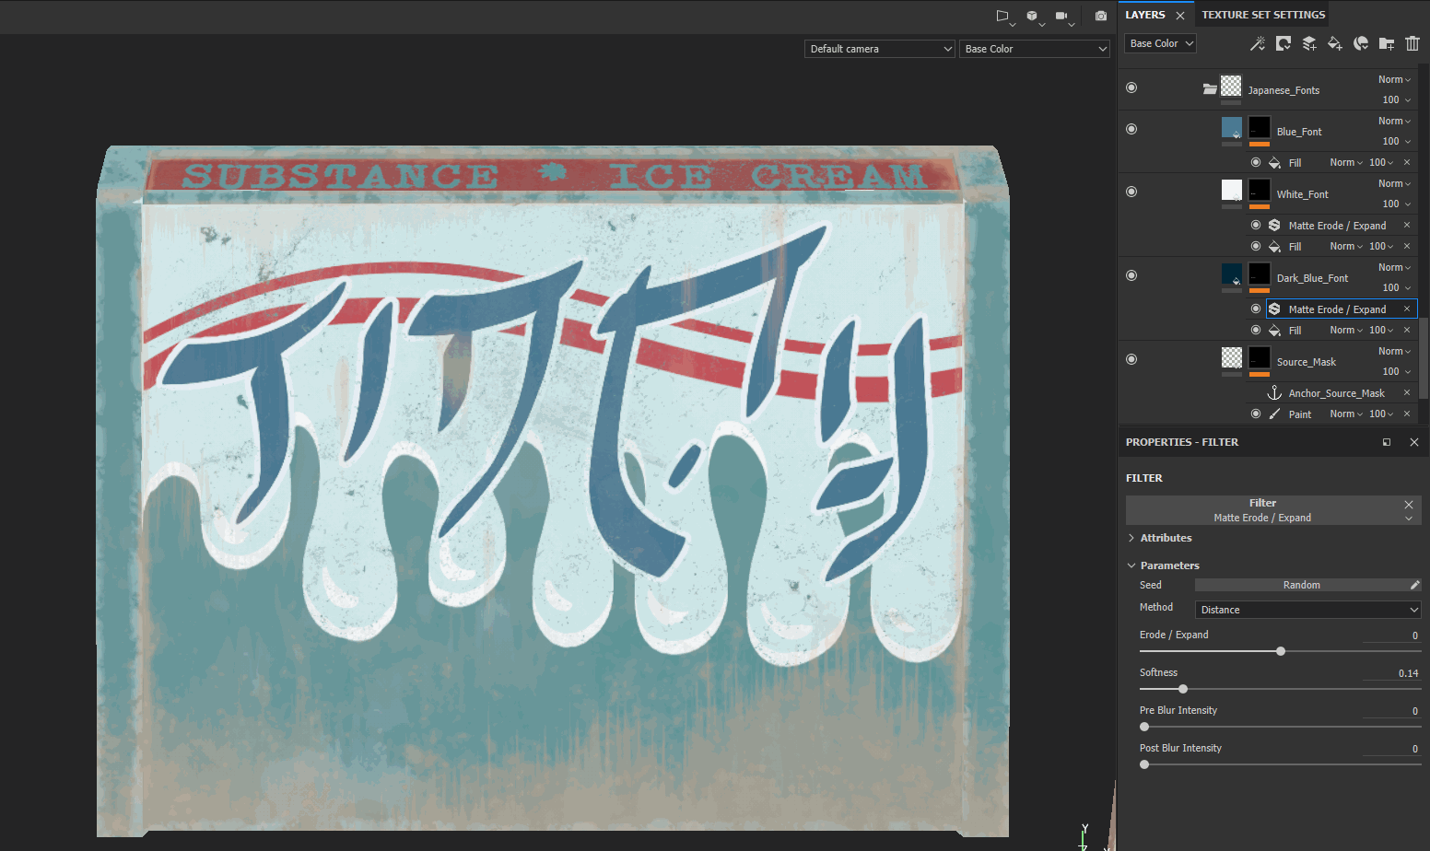Delete the selected layer with trash icon
This screenshot has height=851, width=1430.
(x=1412, y=43)
